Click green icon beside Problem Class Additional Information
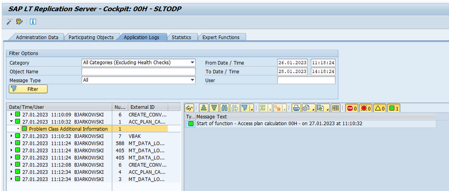 25,129
